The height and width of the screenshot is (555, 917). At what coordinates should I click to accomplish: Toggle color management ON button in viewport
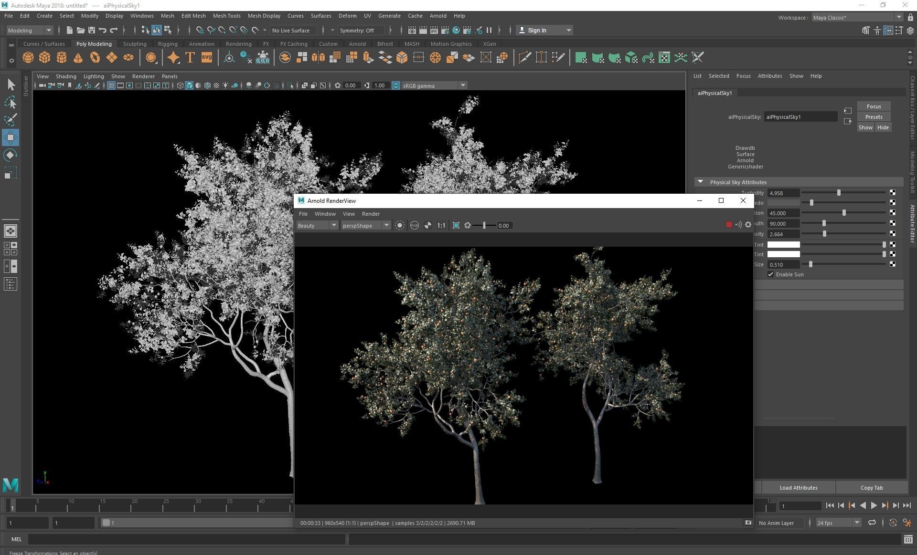(396, 85)
